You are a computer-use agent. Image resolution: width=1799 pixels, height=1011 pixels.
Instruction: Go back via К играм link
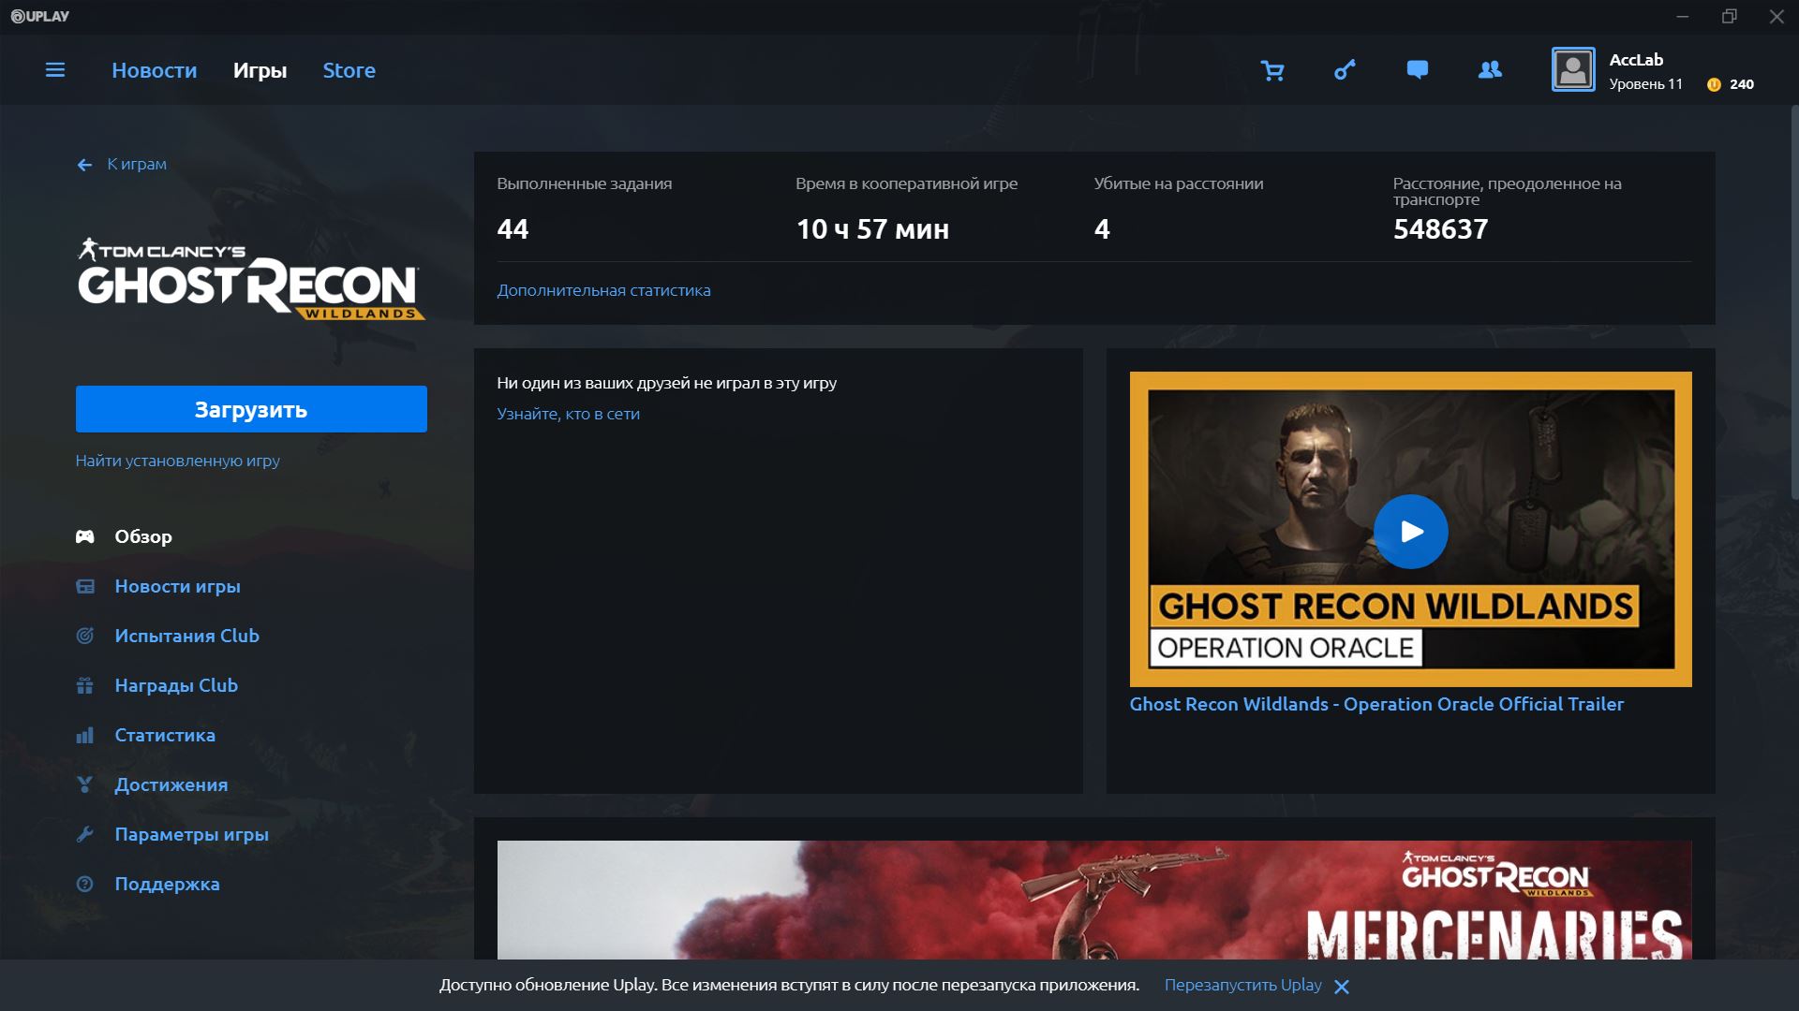(x=137, y=164)
